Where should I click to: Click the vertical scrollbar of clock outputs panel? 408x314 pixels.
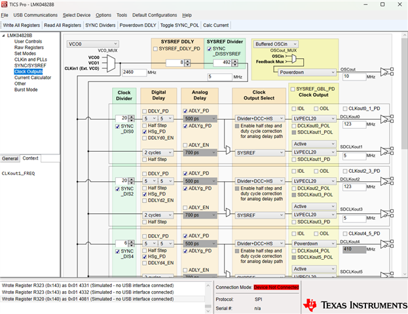405,94
